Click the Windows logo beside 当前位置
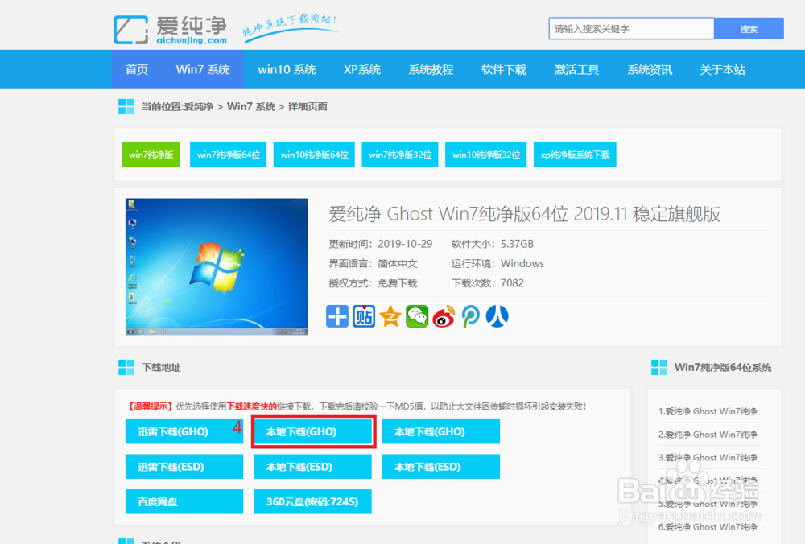Viewport: 805px width, 544px height. pyautogui.click(x=126, y=107)
